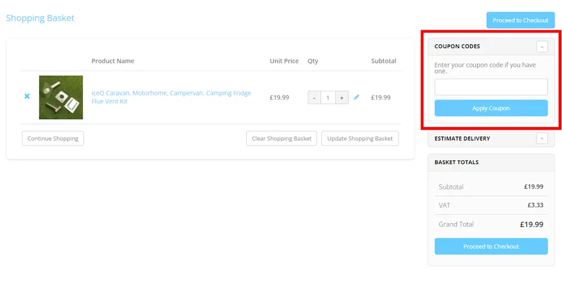This screenshot has height=281, width=562.
Task: Click the top Proceed to Checkout button
Action: pos(520,20)
